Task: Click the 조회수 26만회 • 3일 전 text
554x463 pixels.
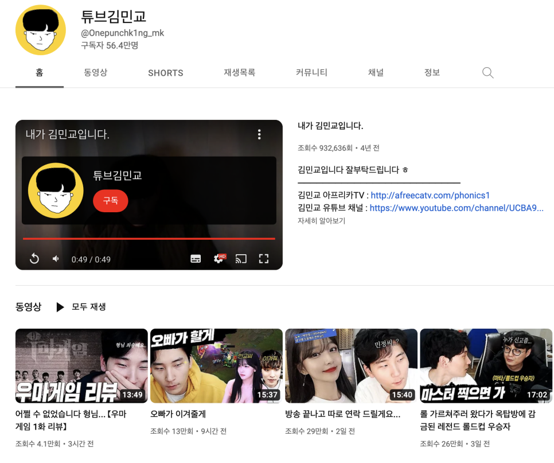Action: tap(455, 444)
